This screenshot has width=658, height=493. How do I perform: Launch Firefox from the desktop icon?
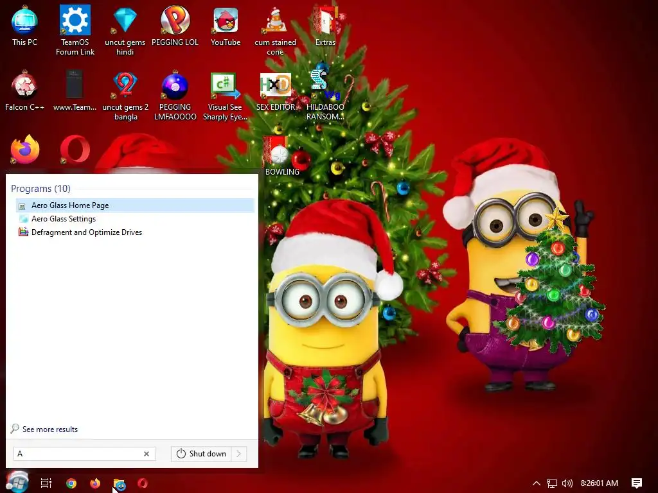coord(25,149)
